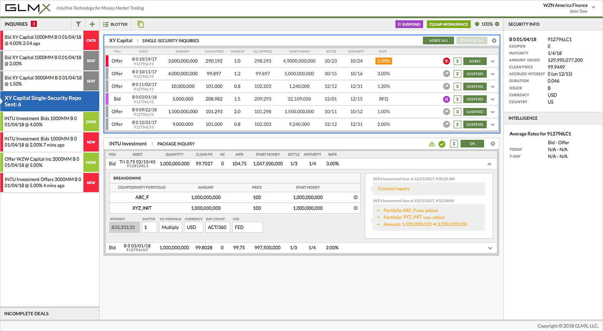This screenshot has height=331, width=603.
Task: Select XY Capital Single-Security Repo inquiry
Action: click(50, 101)
